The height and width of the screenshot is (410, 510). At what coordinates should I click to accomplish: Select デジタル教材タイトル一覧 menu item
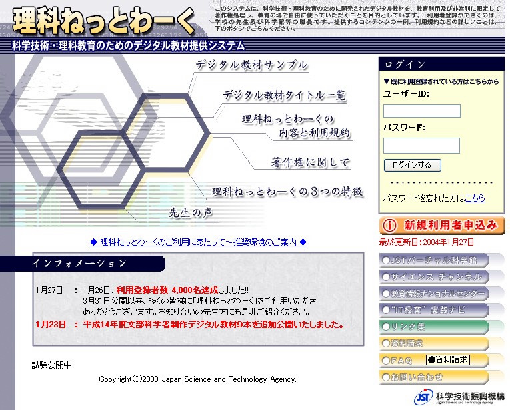(x=285, y=95)
